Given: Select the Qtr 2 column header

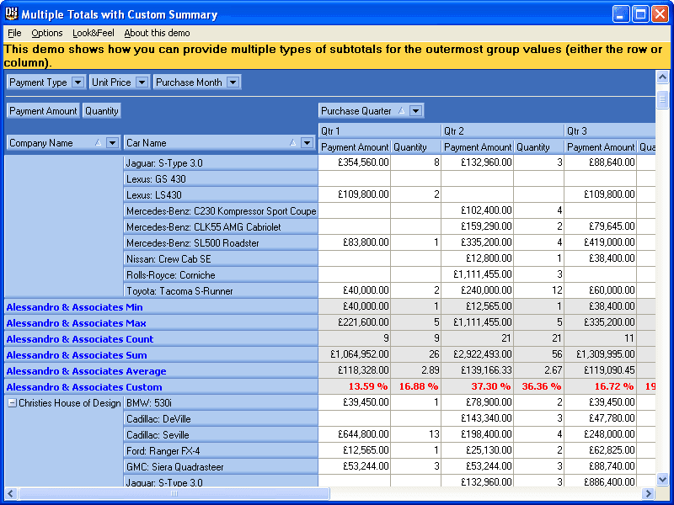Looking at the screenshot, I should pos(502,131).
